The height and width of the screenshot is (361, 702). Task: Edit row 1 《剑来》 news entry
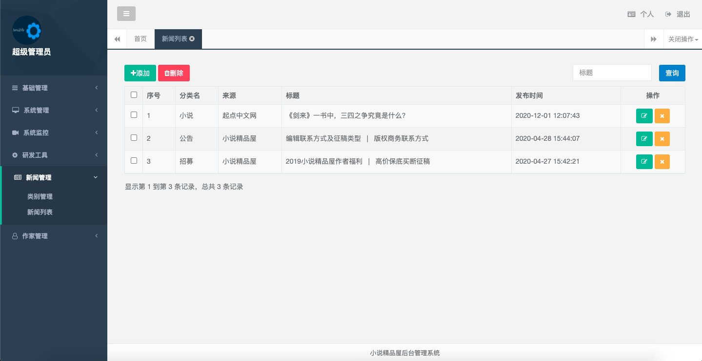tap(644, 116)
